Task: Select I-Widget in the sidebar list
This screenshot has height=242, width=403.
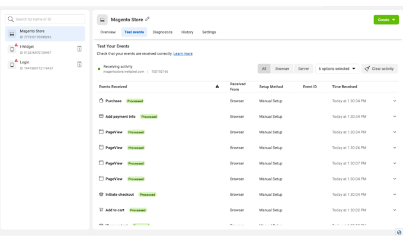Action: (45, 49)
